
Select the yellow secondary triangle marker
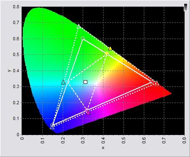pos(110,48)
